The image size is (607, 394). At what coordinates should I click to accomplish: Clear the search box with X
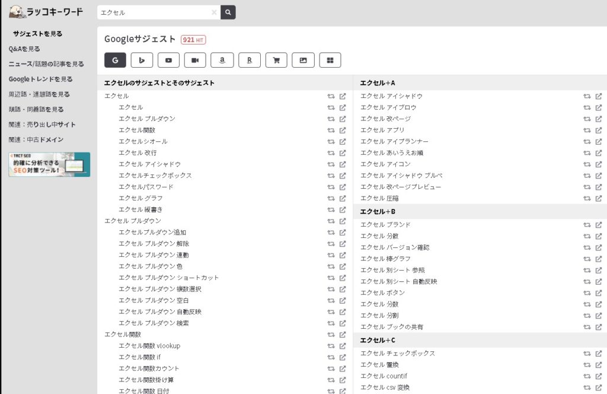click(x=214, y=12)
